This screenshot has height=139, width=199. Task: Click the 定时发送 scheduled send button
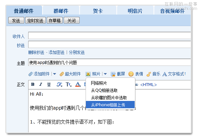coord(35,20)
